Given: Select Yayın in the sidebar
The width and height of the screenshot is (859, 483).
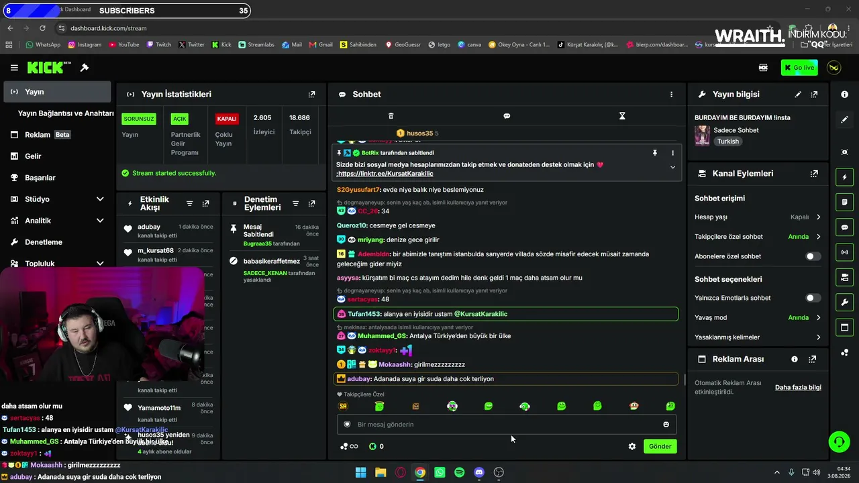Looking at the screenshot, I should (x=58, y=92).
